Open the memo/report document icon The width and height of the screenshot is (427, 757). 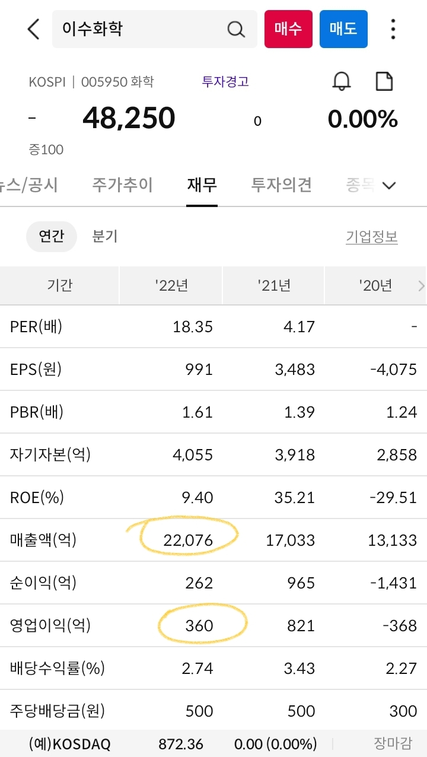pos(384,82)
